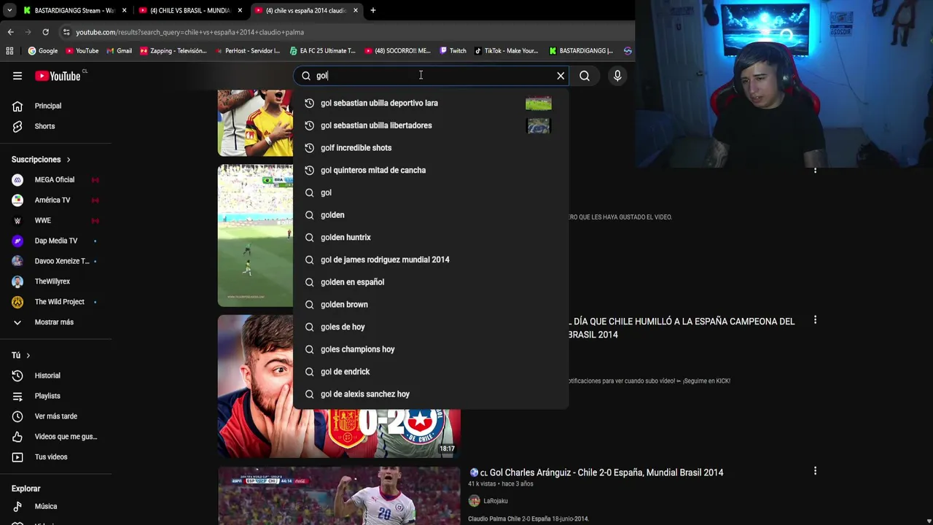Play the Aránguiz goal video thumbnail
Image resolution: width=933 pixels, height=525 pixels.
tap(339, 496)
